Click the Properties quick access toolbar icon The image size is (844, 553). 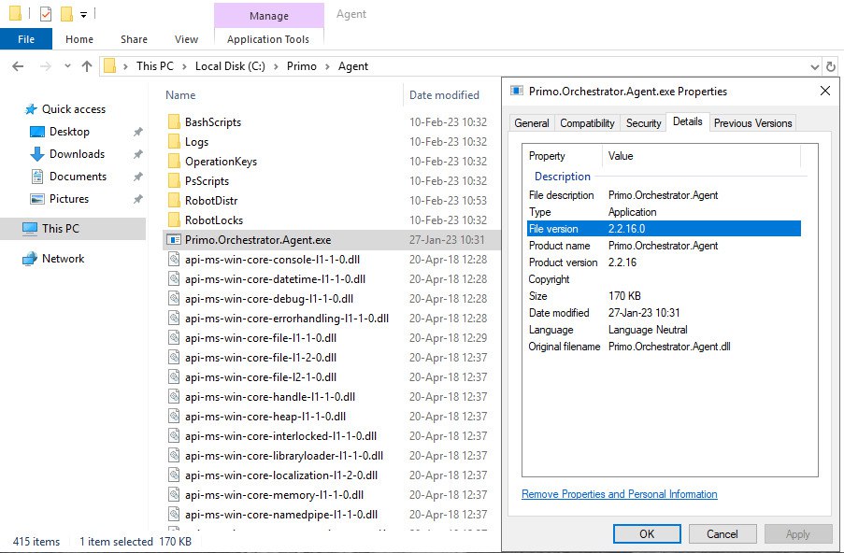pyautogui.click(x=46, y=14)
